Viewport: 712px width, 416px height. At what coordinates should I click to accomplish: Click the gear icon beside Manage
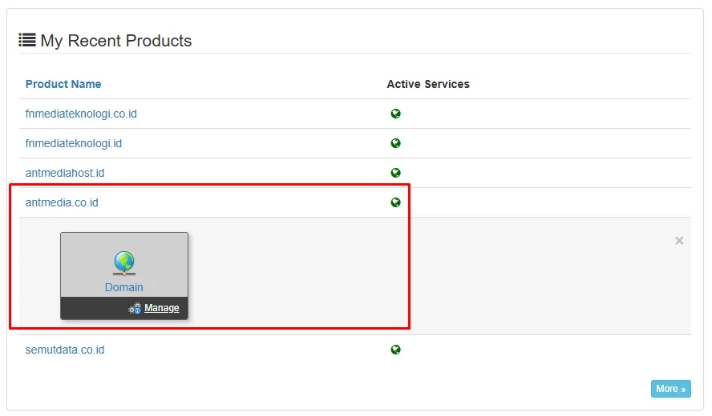point(135,308)
